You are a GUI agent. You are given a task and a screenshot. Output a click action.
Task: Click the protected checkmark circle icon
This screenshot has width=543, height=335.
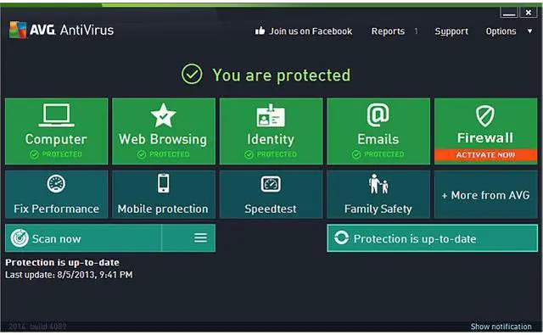(192, 74)
